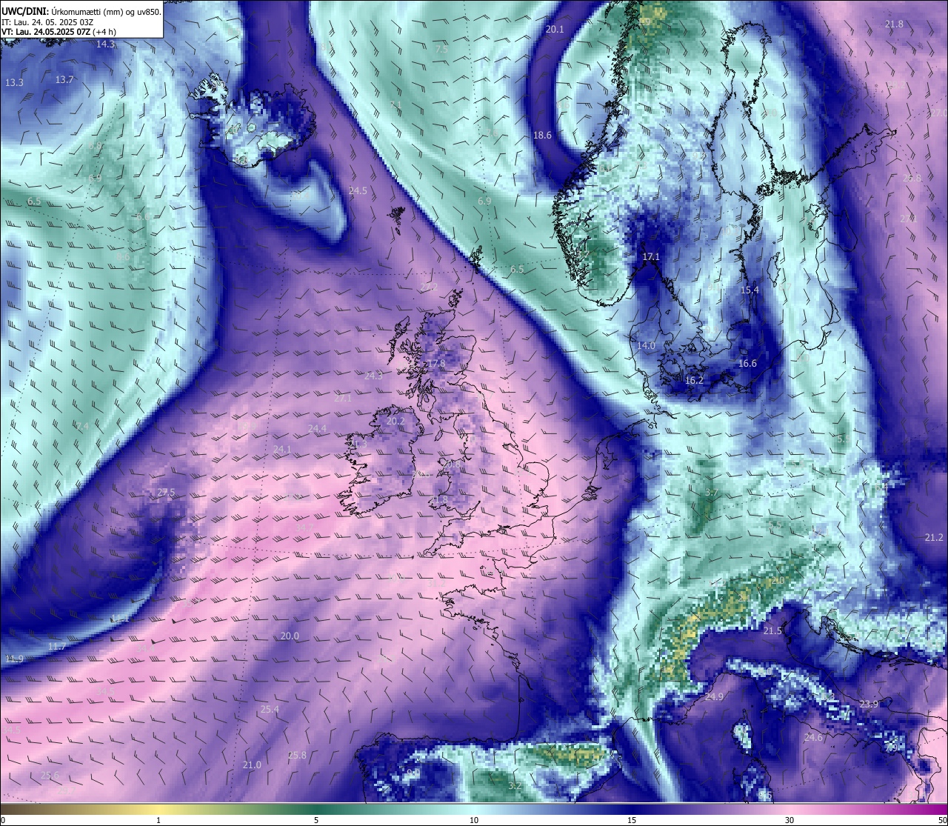Click the 27.5 value label
The width and height of the screenshot is (948, 826).
coord(166,493)
